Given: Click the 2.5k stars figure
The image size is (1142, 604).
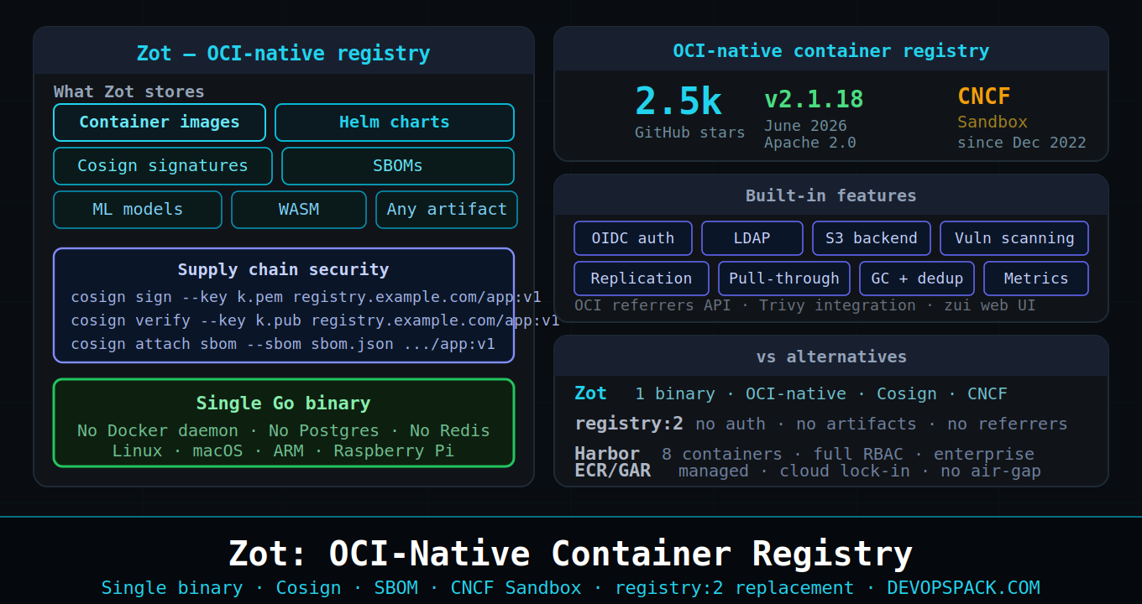Looking at the screenshot, I should pos(678,102).
